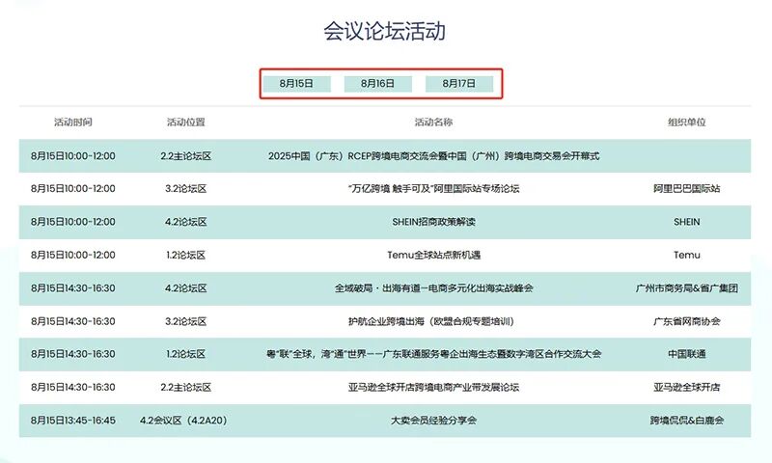This screenshot has width=772, height=463.
Task: Click the 10:00-12:00 time in the Temu全球站点新机遇 row
Action: pyautogui.click(x=73, y=255)
